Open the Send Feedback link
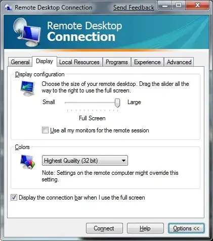The width and height of the screenshot is (213, 241). (x=134, y=8)
